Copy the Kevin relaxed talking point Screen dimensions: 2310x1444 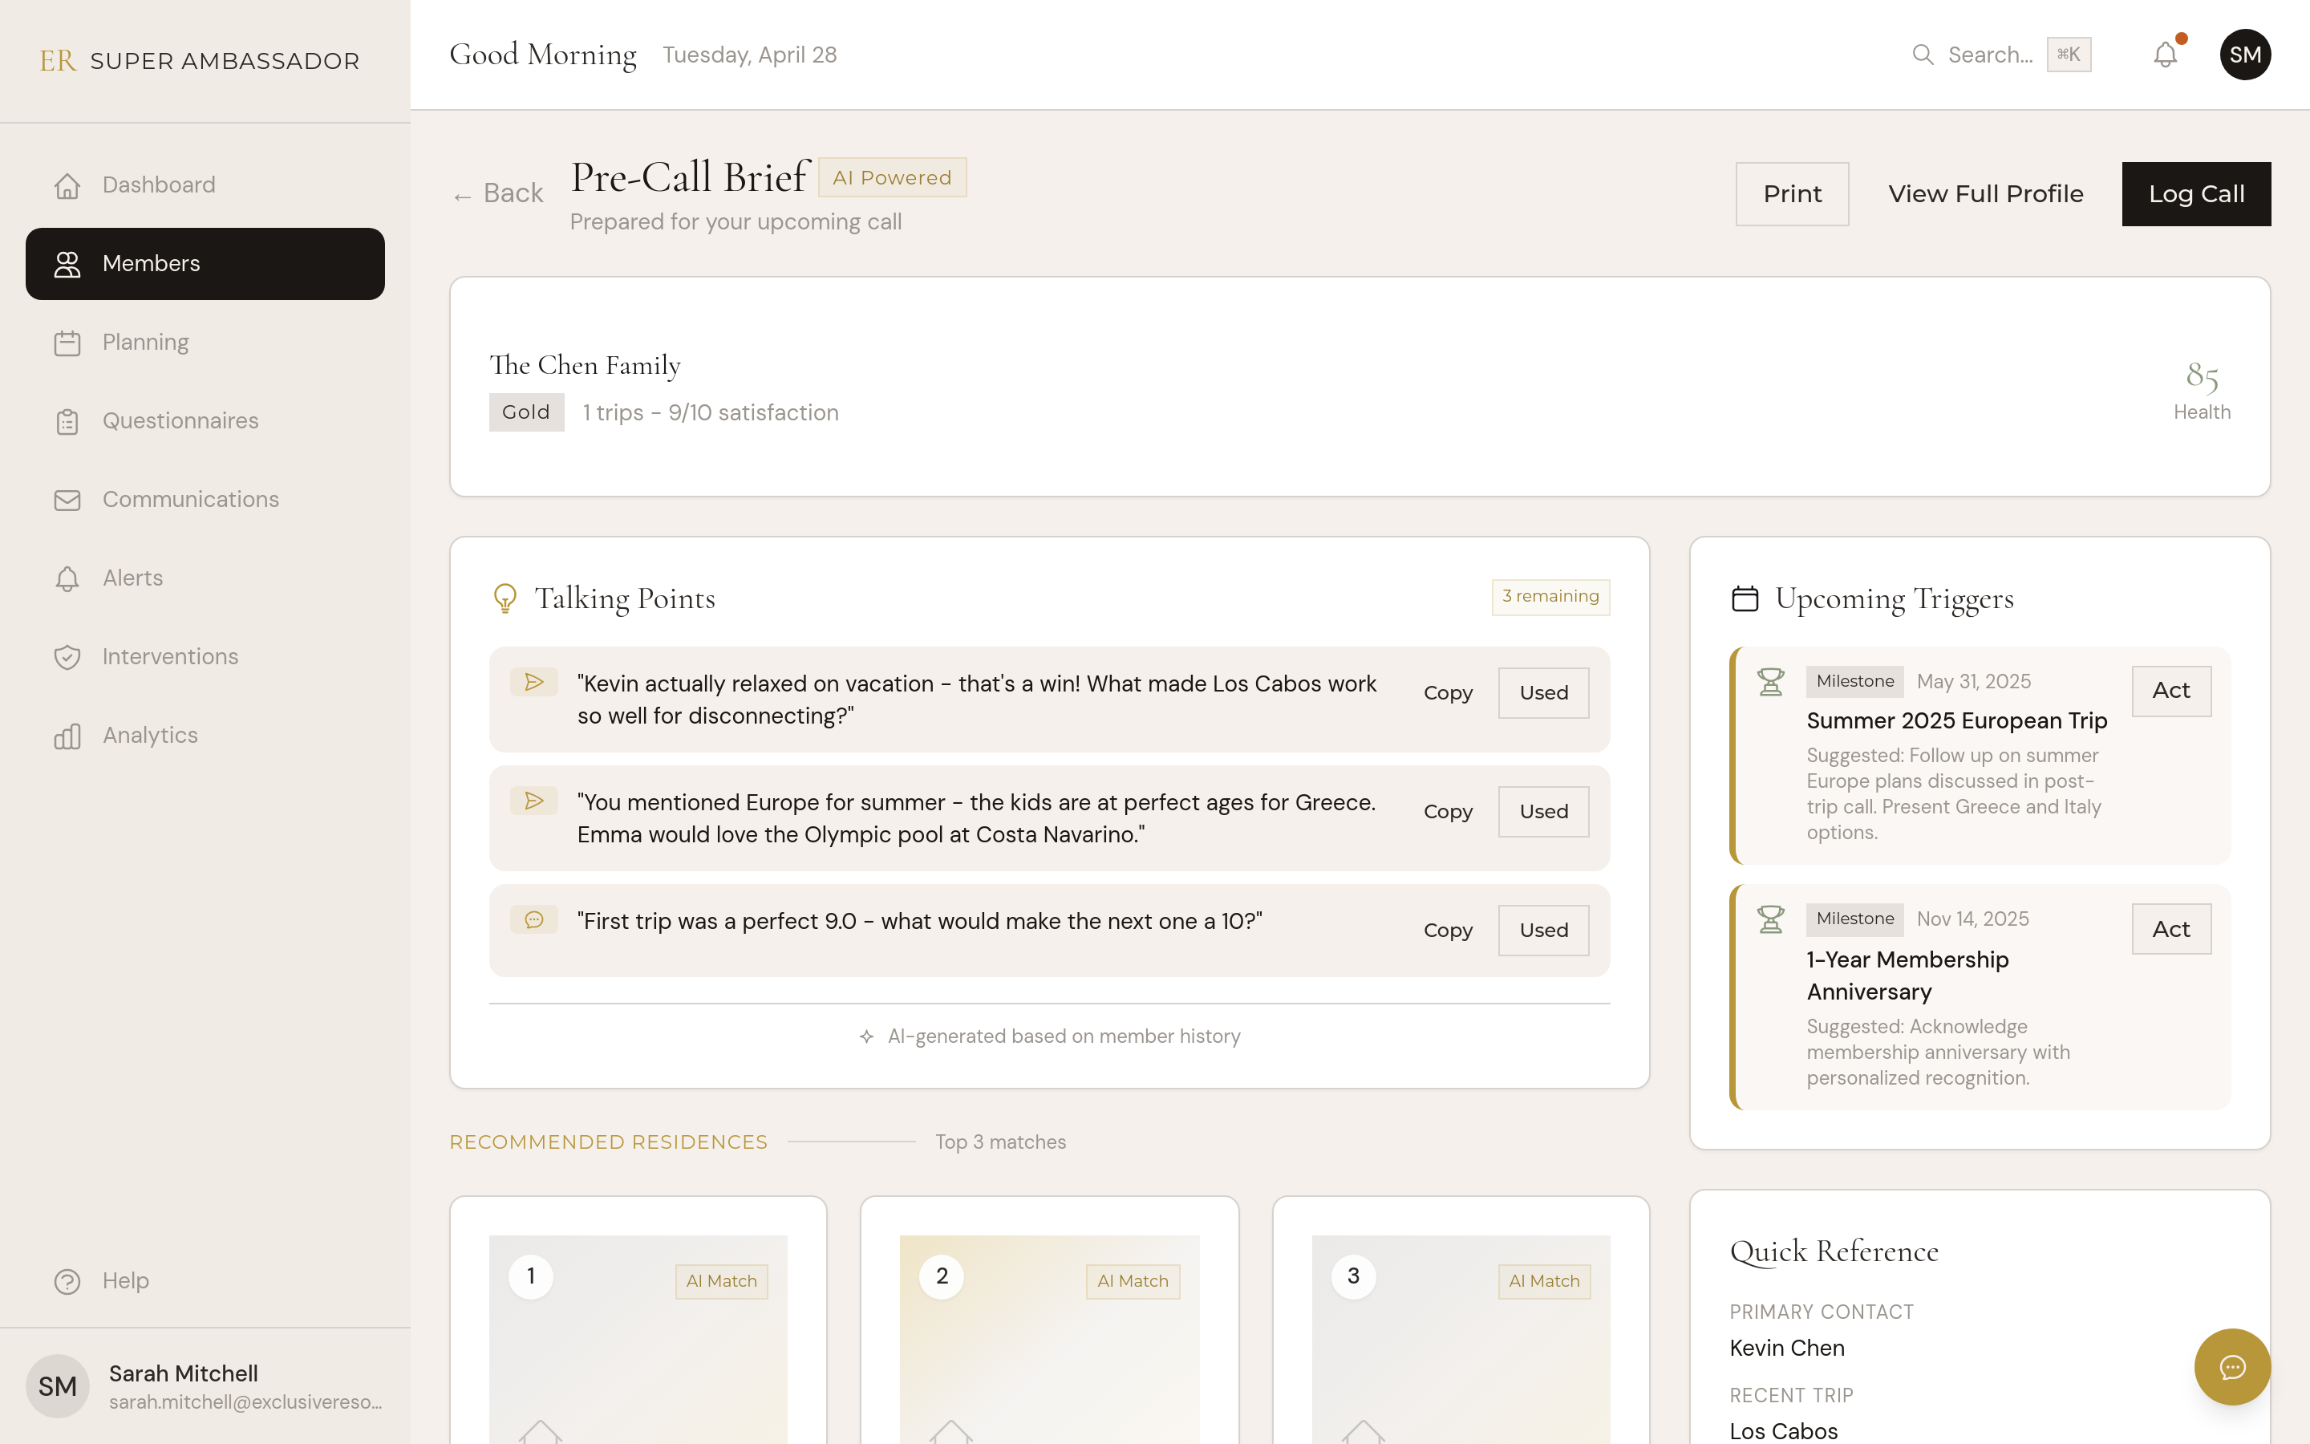[1448, 693]
